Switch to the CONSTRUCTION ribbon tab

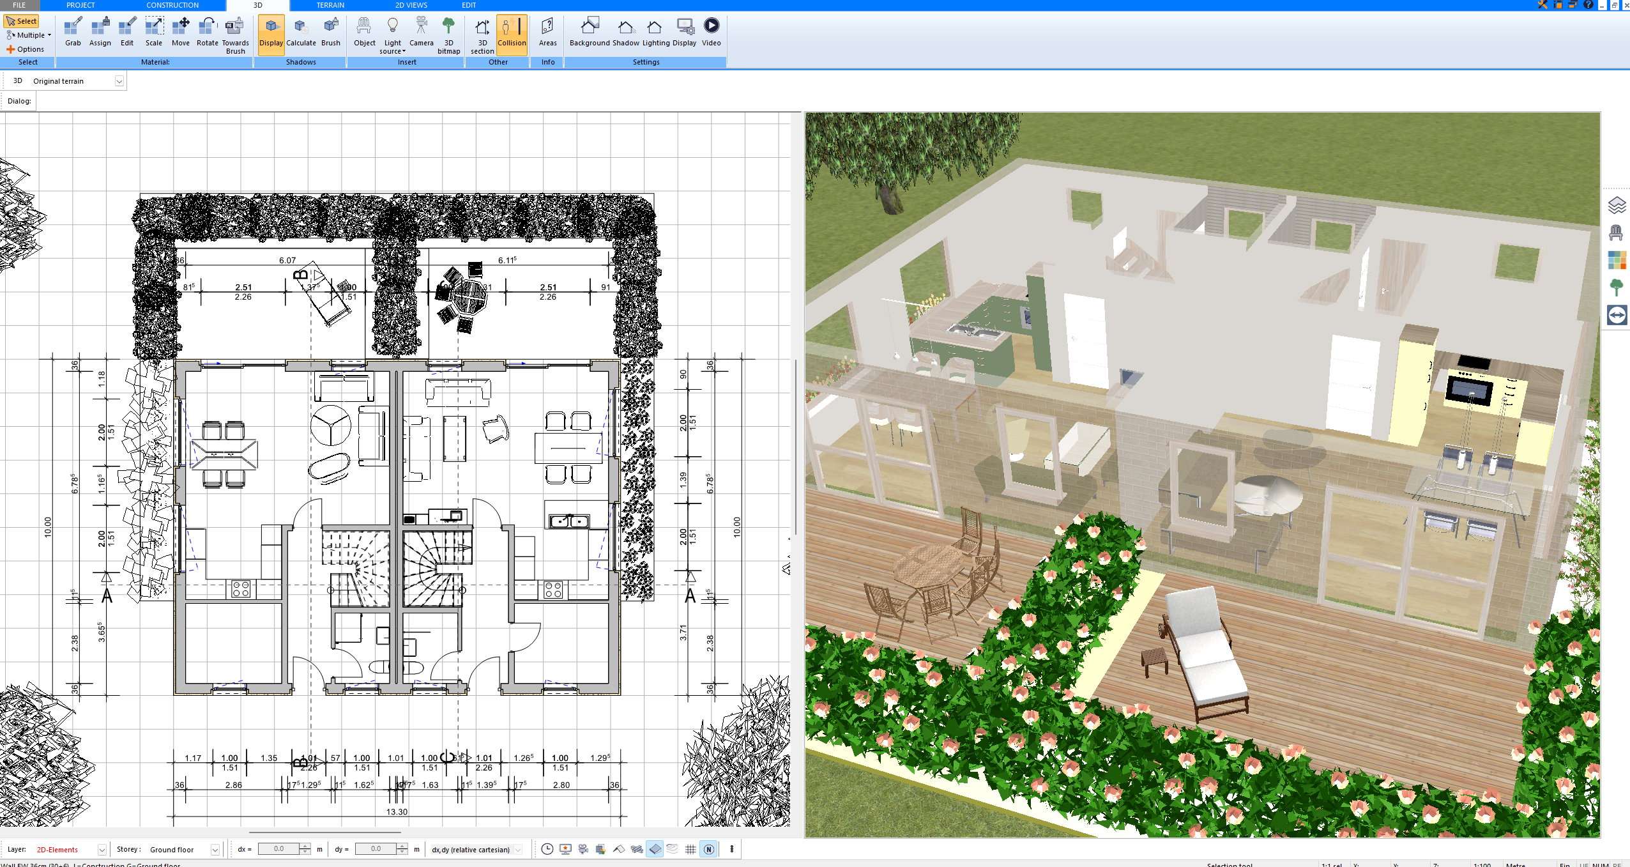tap(172, 5)
